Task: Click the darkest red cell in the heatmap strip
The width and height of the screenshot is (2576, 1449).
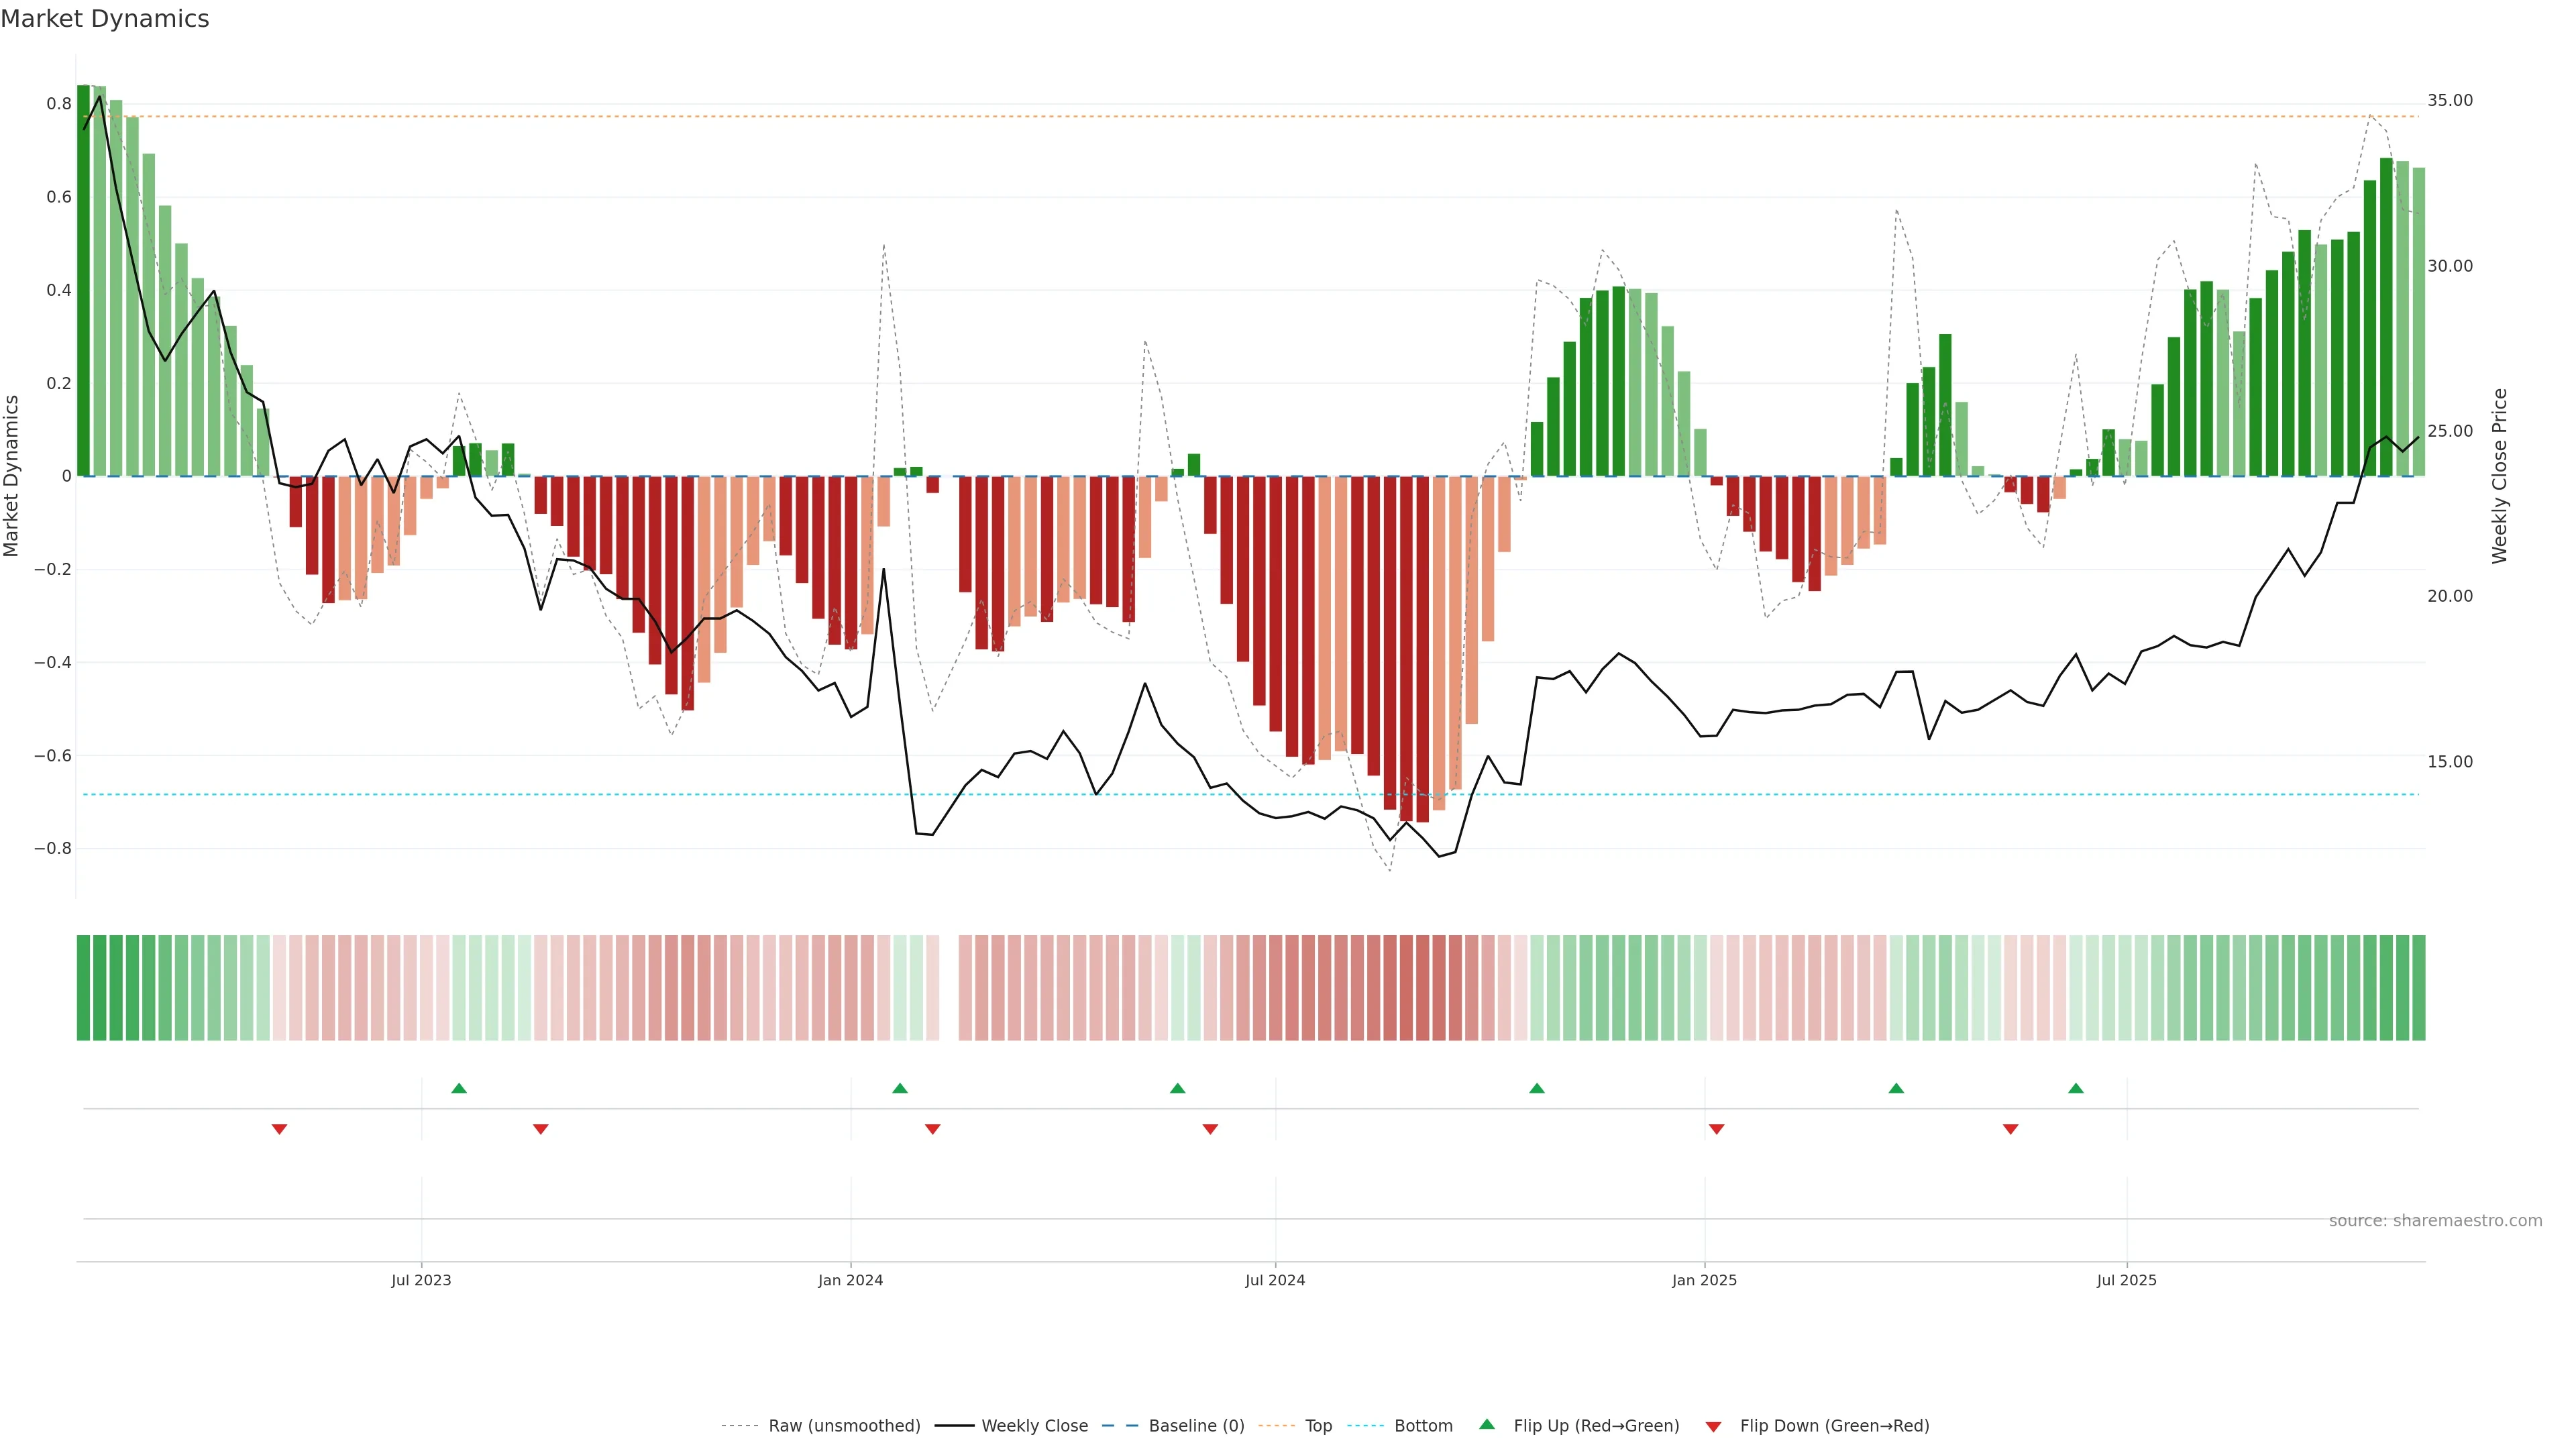Action: pos(1422,988)
